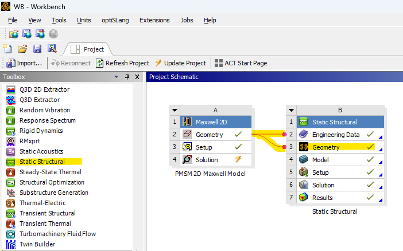Click the Twin Builder icon

11,244
